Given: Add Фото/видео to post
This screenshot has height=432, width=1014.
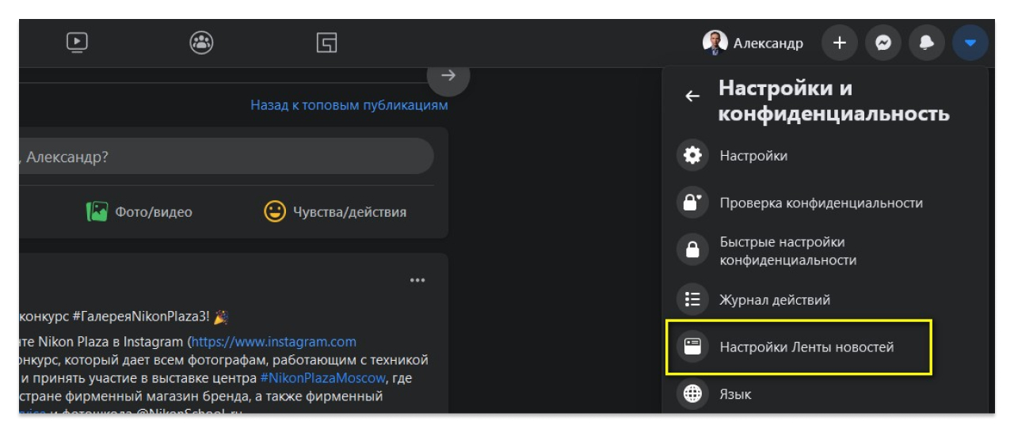Looking at the screenshot, I should pyautogui.click(x=139, y=212).
